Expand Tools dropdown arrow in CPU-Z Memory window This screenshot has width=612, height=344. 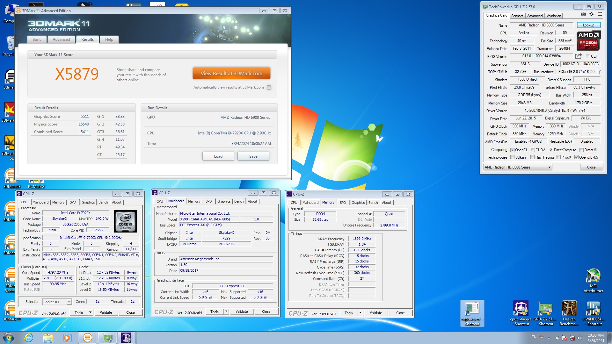point(361,313)
